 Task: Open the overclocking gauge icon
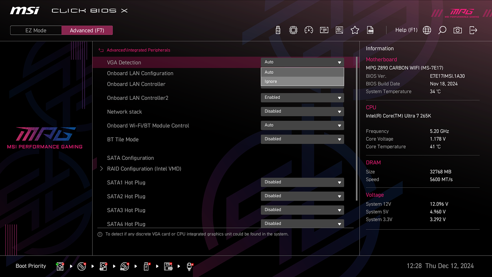pos(309,30)
